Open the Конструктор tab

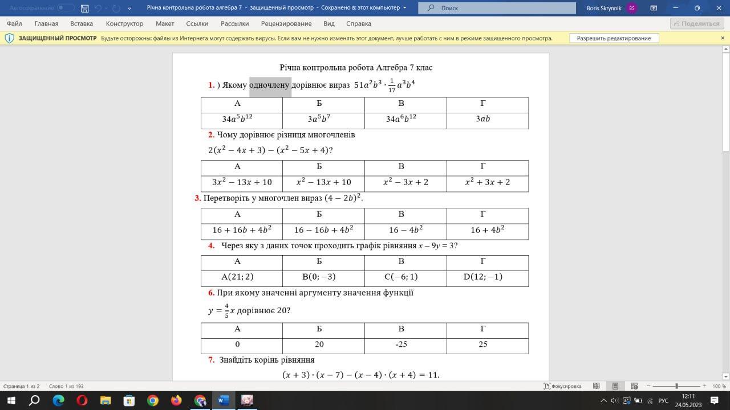[x=124, y=23]
